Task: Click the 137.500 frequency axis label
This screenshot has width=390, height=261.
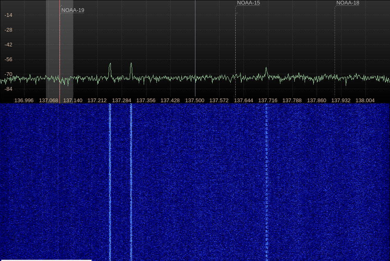Action: (x=195, y=101)
